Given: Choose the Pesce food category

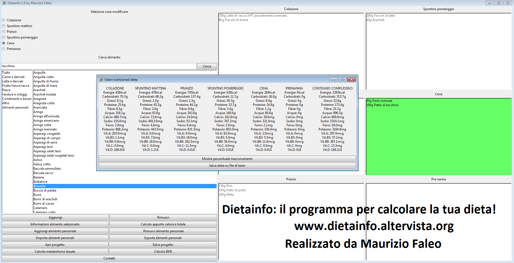Looking at the screenshot, I should click(x=7, y=90).
